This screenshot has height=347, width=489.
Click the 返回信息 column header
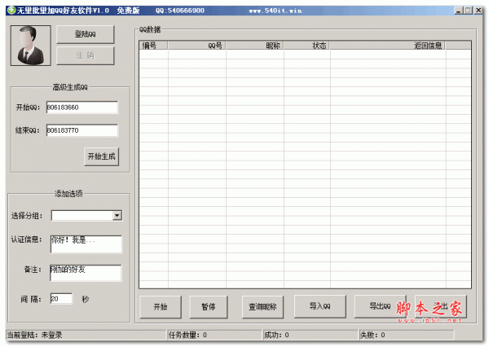[389, 46]
